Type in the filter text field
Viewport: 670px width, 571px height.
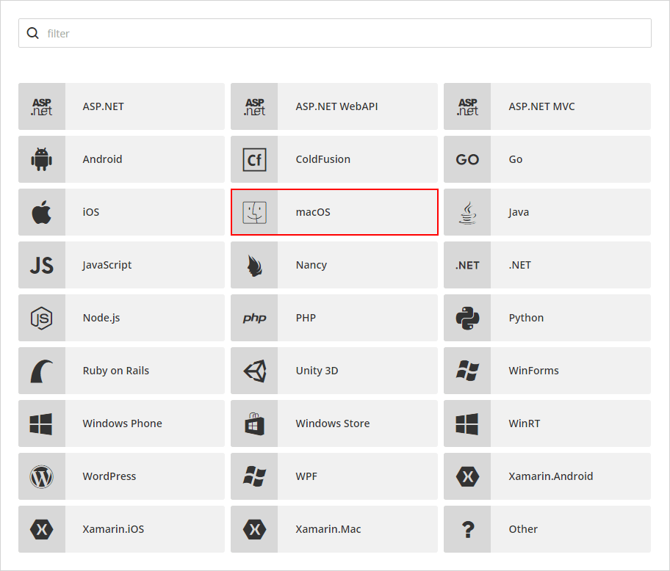coord(345,33)
